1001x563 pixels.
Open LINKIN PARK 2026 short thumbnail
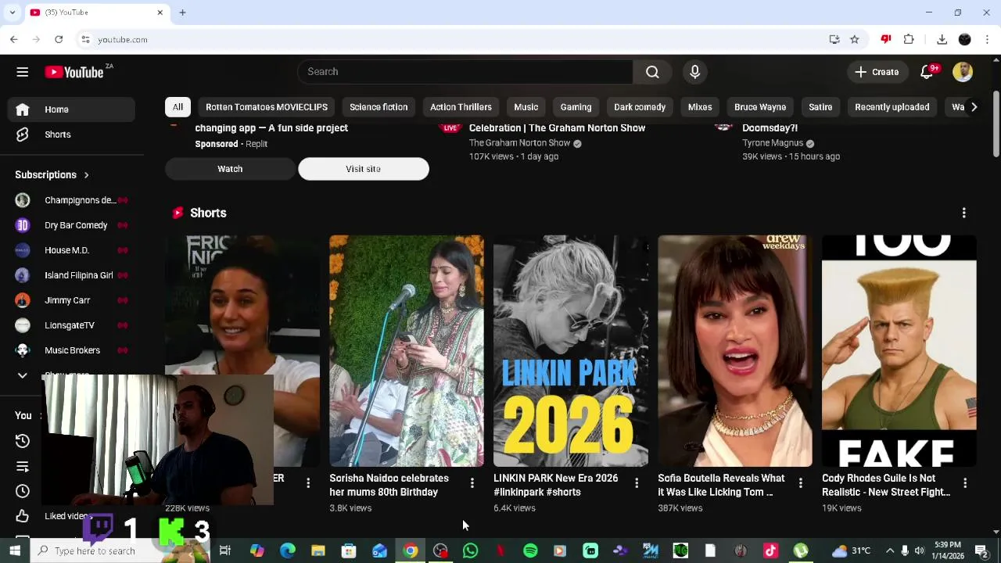(x=571, y=351)
